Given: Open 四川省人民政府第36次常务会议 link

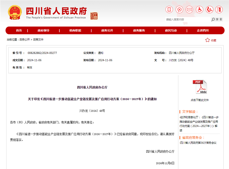Looking at the screenshot, I should pos(198,142).
